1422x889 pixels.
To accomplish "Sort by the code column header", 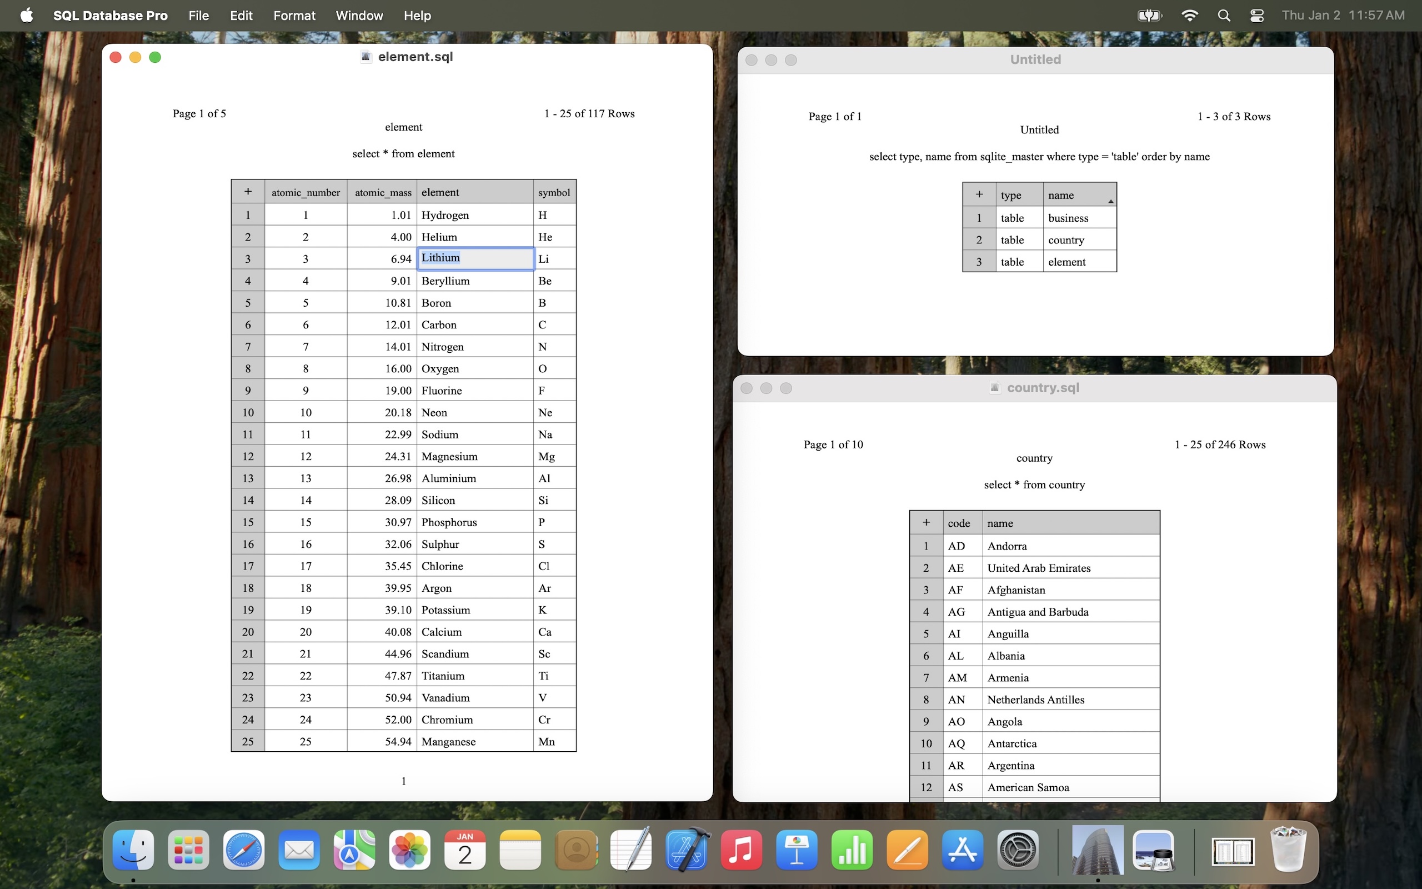I will pos(958,523).
